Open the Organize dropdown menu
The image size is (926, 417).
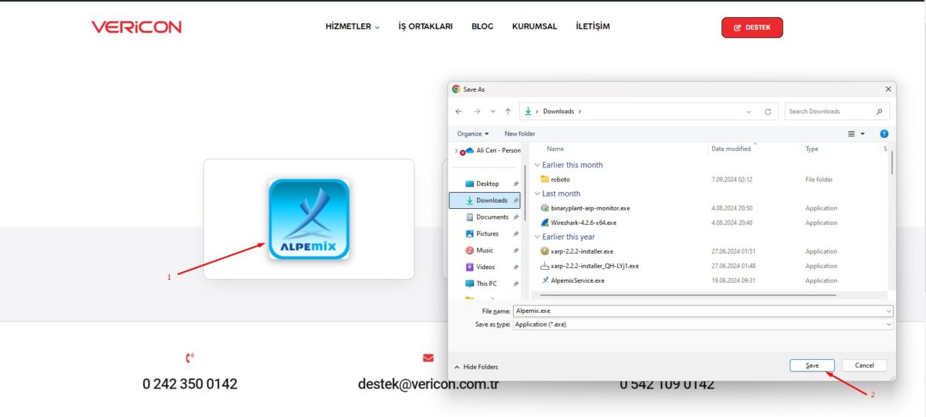coord(473,133)
